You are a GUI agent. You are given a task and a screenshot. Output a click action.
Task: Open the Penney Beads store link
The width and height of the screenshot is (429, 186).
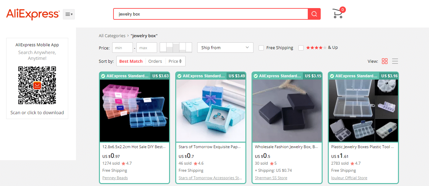[115, 178]
